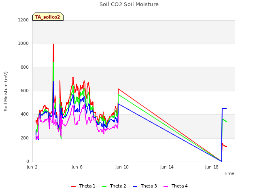259x194 pixels.
Task: Click the 400 y-axis tick label
Action: tap(25, 114)
